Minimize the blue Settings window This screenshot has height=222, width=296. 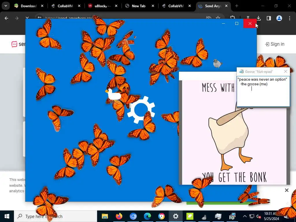(223, 23)
